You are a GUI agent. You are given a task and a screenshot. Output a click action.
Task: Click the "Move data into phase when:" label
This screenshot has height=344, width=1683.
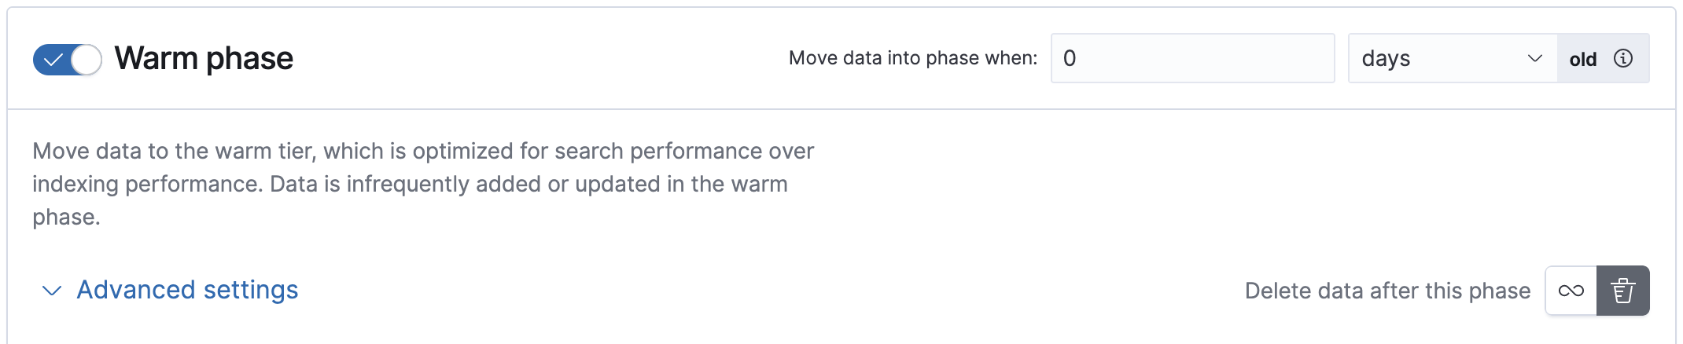(912, 58)
